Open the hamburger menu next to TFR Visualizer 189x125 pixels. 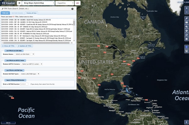point(19,3)
